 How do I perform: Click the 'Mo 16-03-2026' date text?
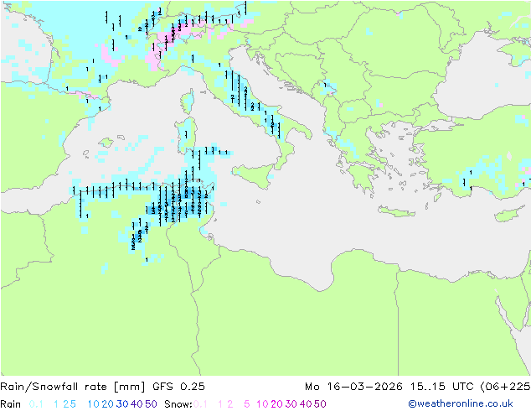[x=353, y=387]
